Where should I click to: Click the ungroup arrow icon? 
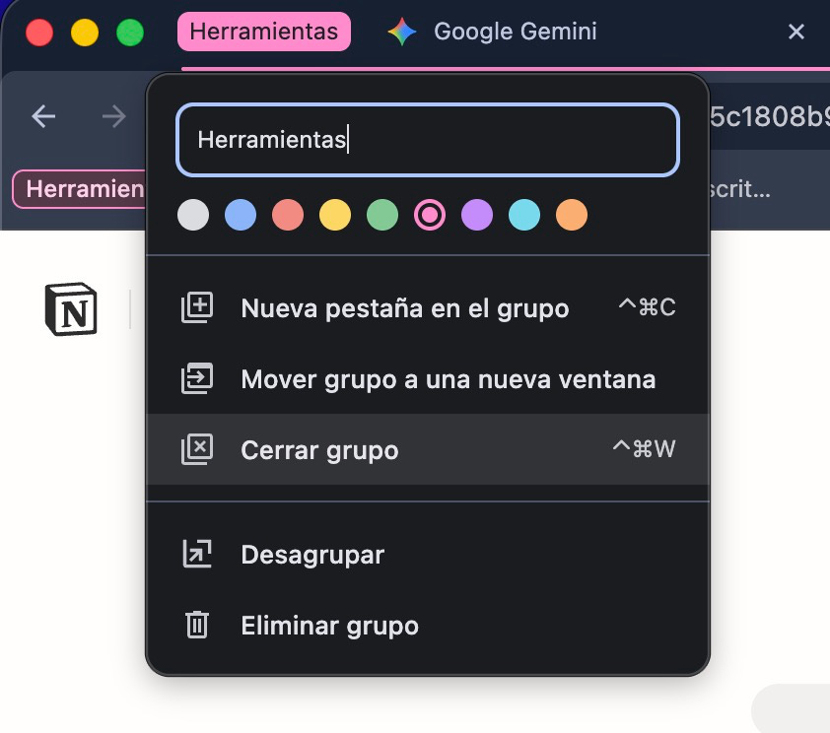click(197, 554)
